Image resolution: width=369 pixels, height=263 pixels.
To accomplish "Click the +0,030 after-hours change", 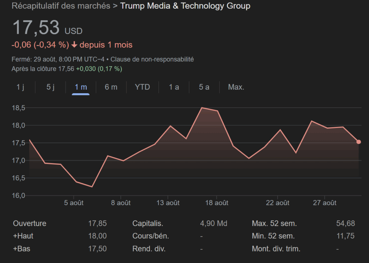I will point(86,69).
